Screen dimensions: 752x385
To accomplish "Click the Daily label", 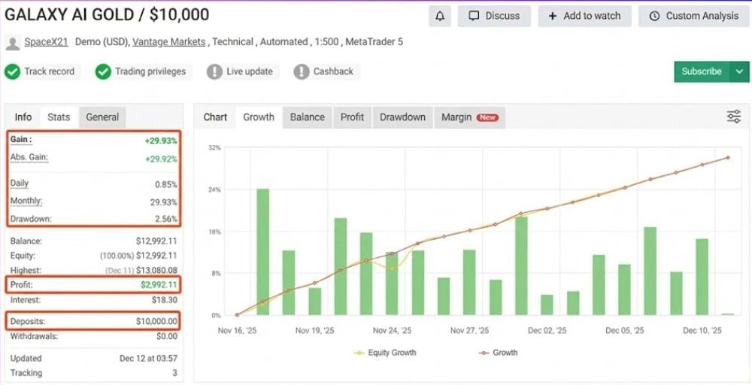I will [x=20, y=183].
